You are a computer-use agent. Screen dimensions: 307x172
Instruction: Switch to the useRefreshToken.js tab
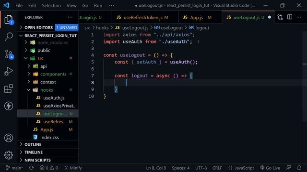[145, 17]
